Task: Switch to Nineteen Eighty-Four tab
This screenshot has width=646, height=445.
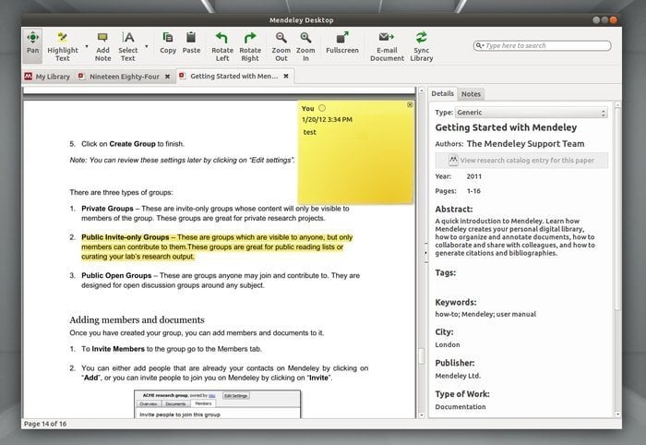Action: (x=125, y=77)
